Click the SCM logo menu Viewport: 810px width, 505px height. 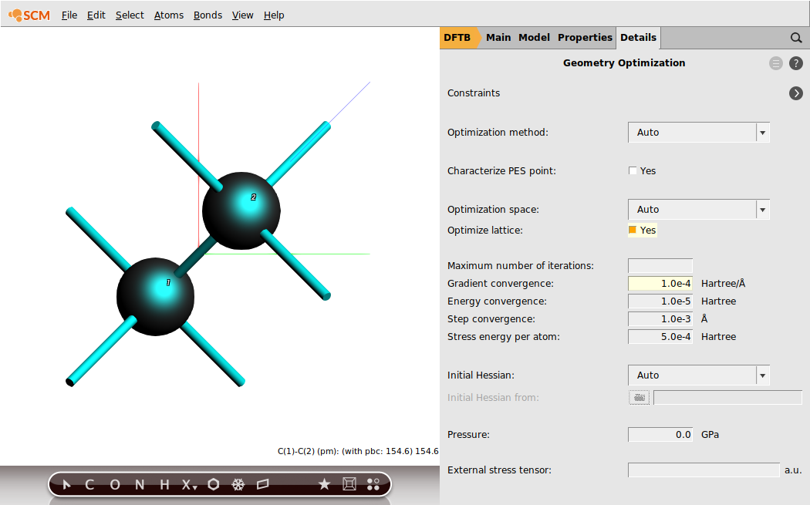pyautogui.click(x=29, y=15)
